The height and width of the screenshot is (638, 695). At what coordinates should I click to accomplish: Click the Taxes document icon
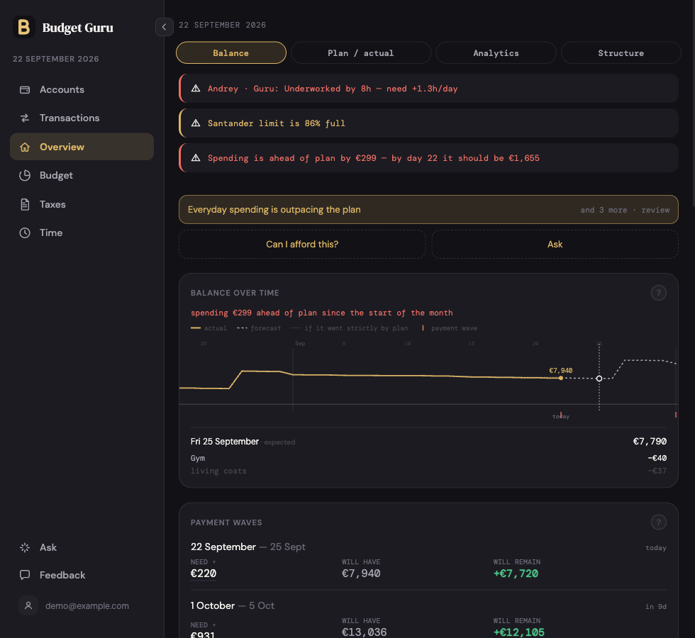point(25,204)
